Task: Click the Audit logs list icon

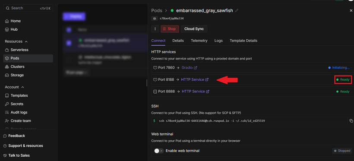Action: tap(7, 112)
